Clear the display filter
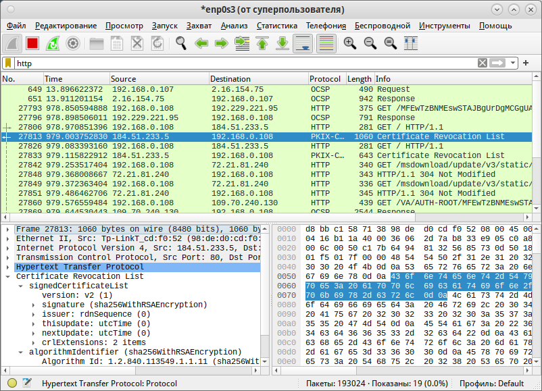 tap(483, 63)
